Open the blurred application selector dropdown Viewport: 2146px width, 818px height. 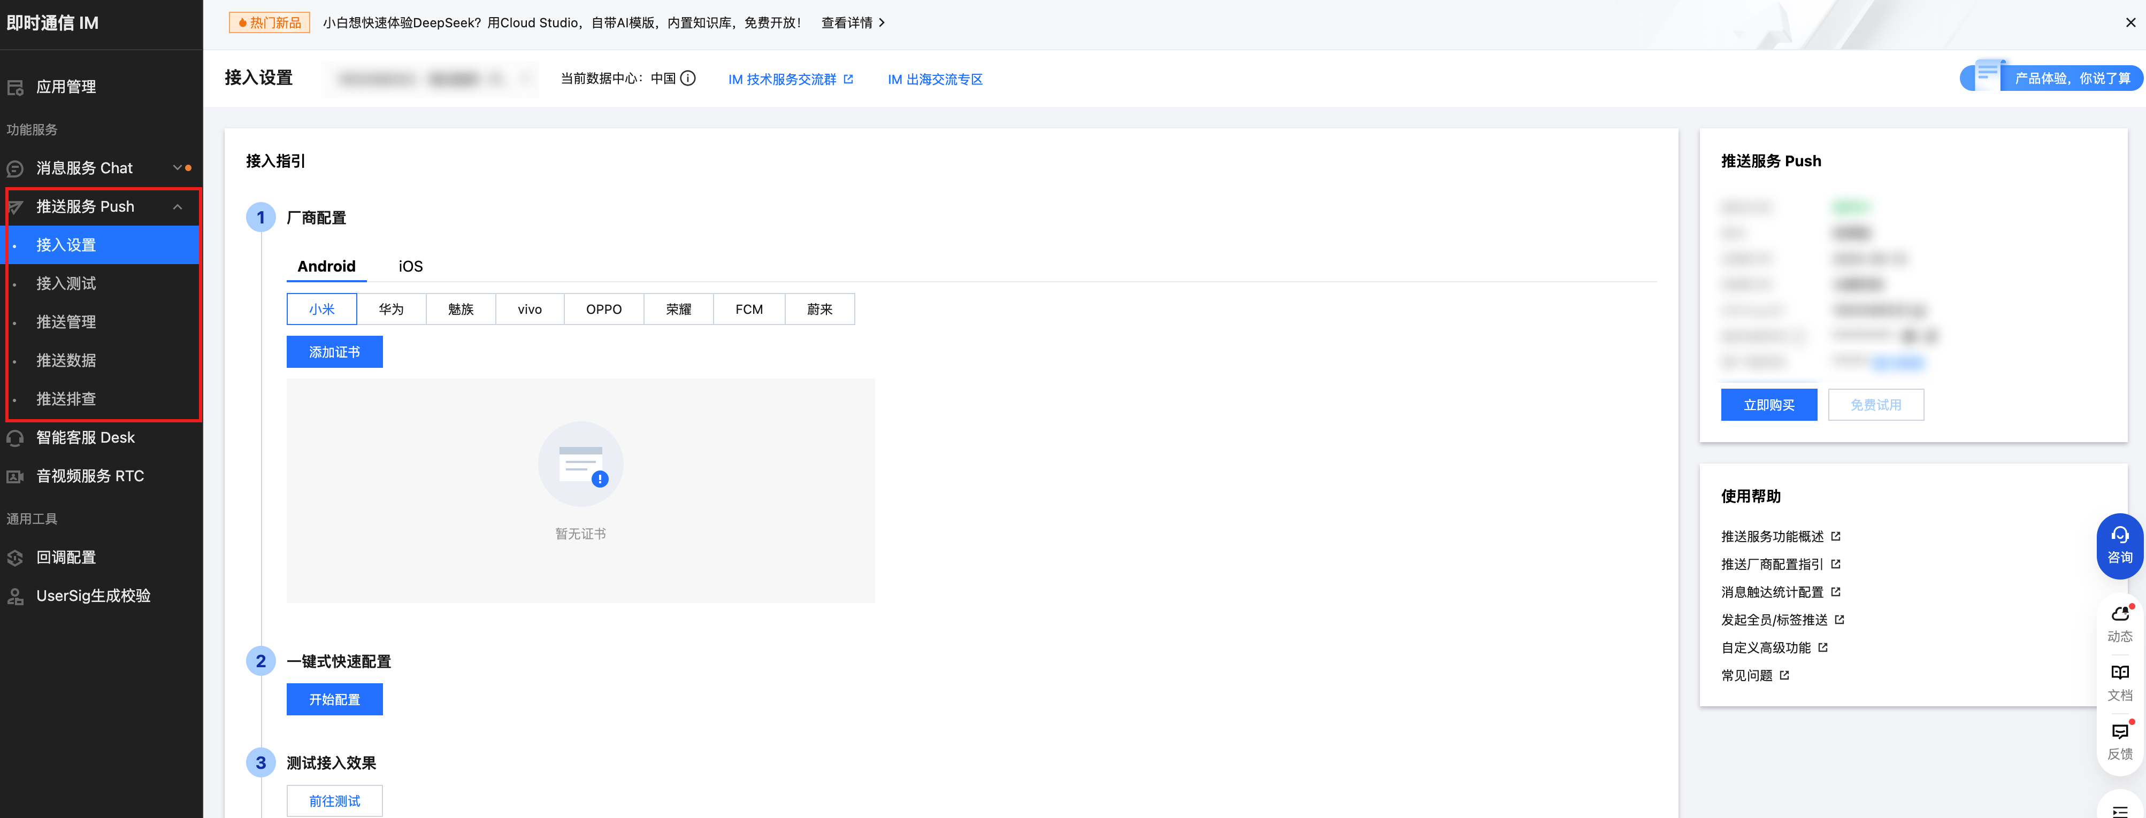(x=430, y=79)
